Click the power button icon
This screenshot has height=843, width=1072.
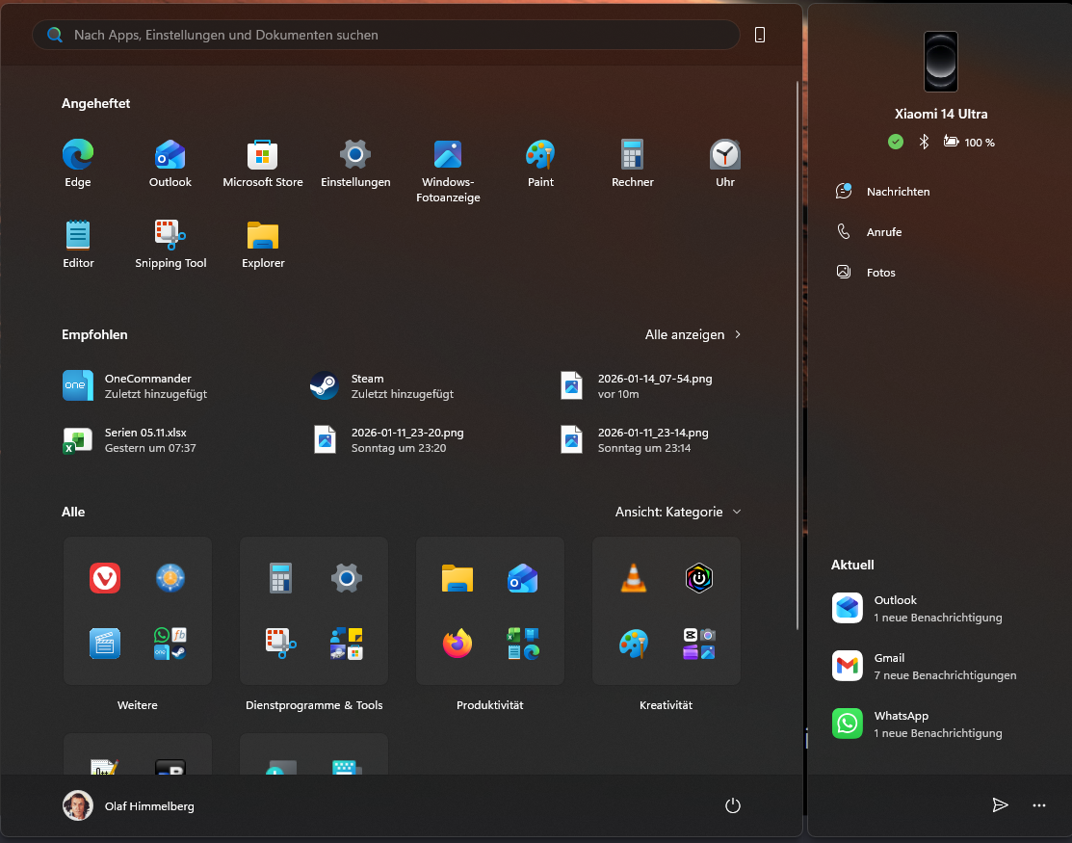coord(732,805)
